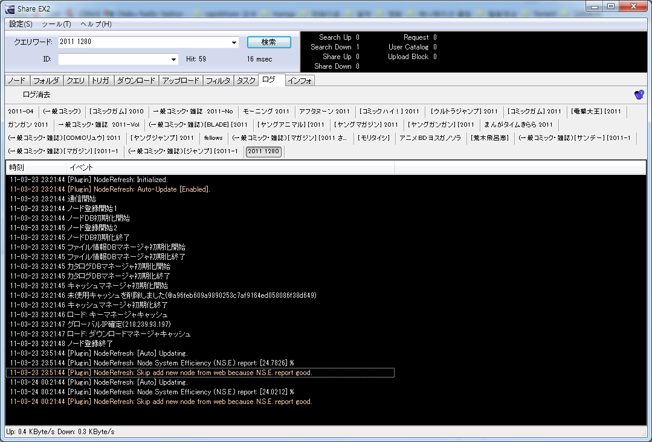Screen dimensions: 652x442
Task: Click the purple icon beside the log toolbar
Action: [639, 95]
